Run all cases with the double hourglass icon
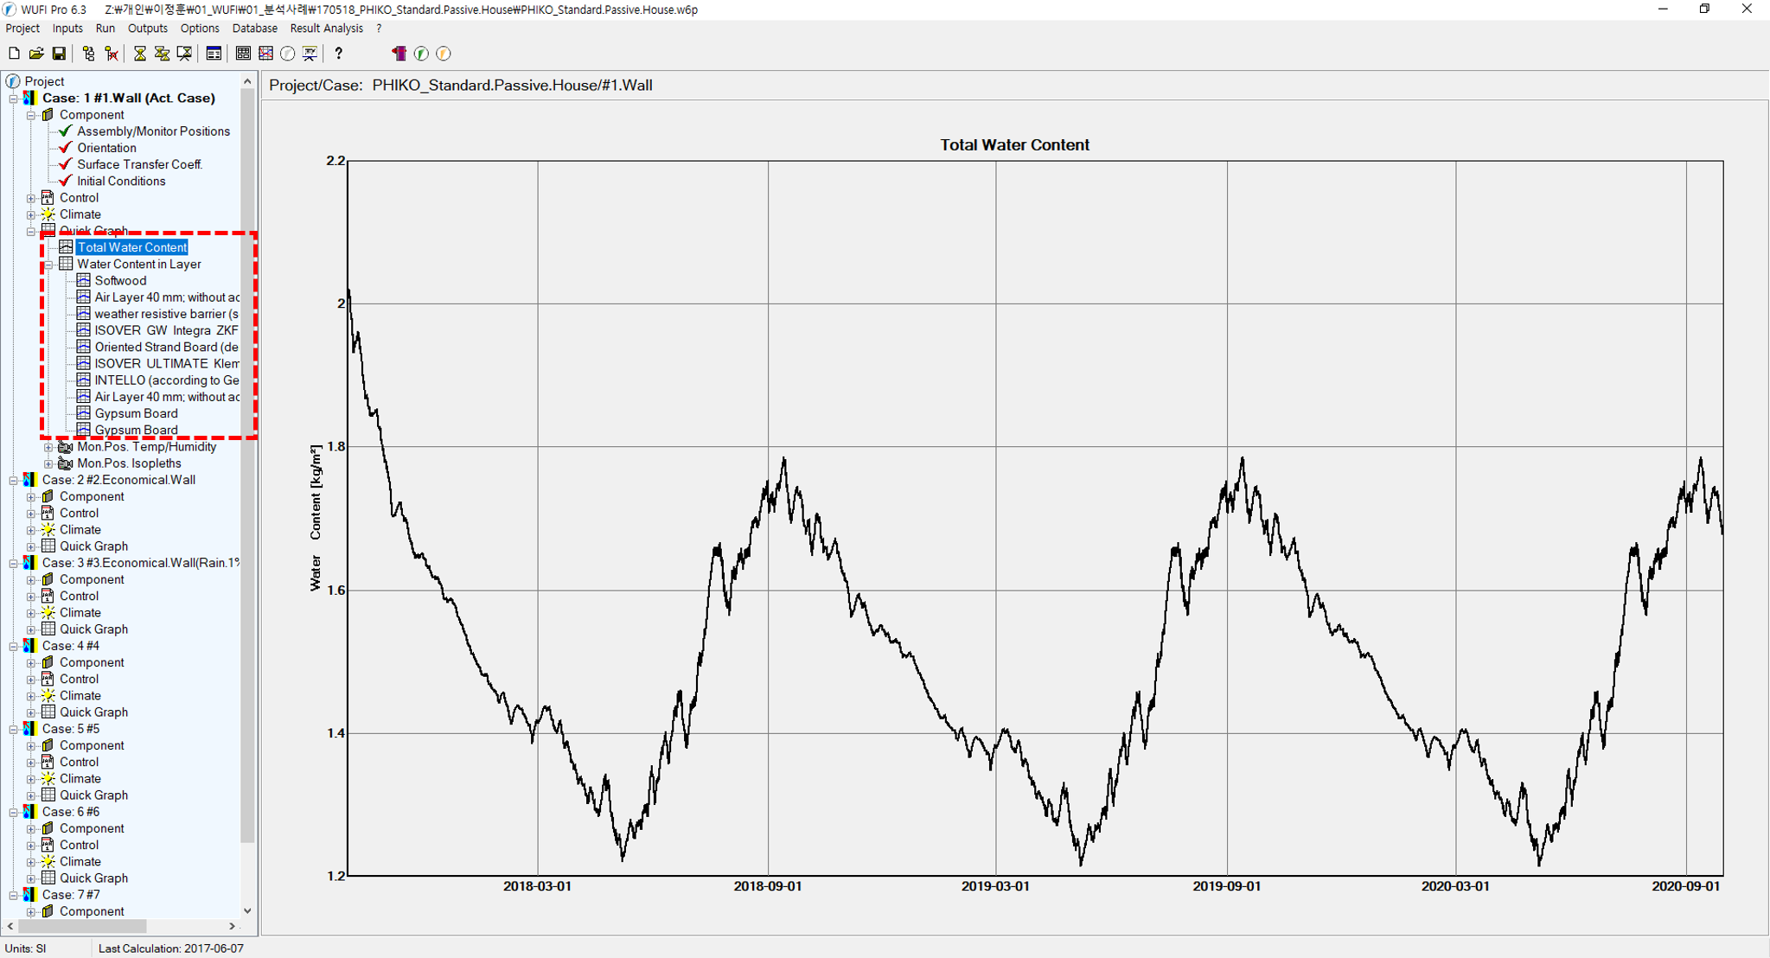Image resolution: width=1770 pixels, height=958 pixels. pyautogui.click(x=162, y=54)
